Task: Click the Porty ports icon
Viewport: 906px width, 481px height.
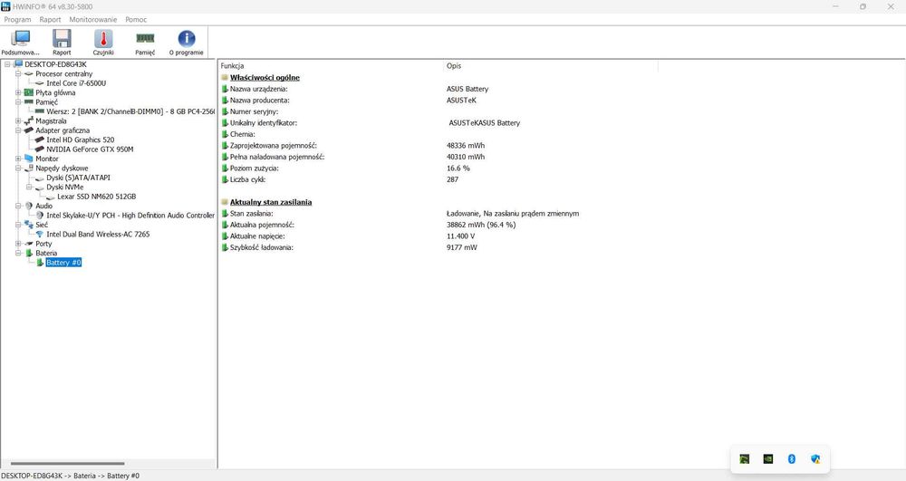Action: (x=29, y=244)
